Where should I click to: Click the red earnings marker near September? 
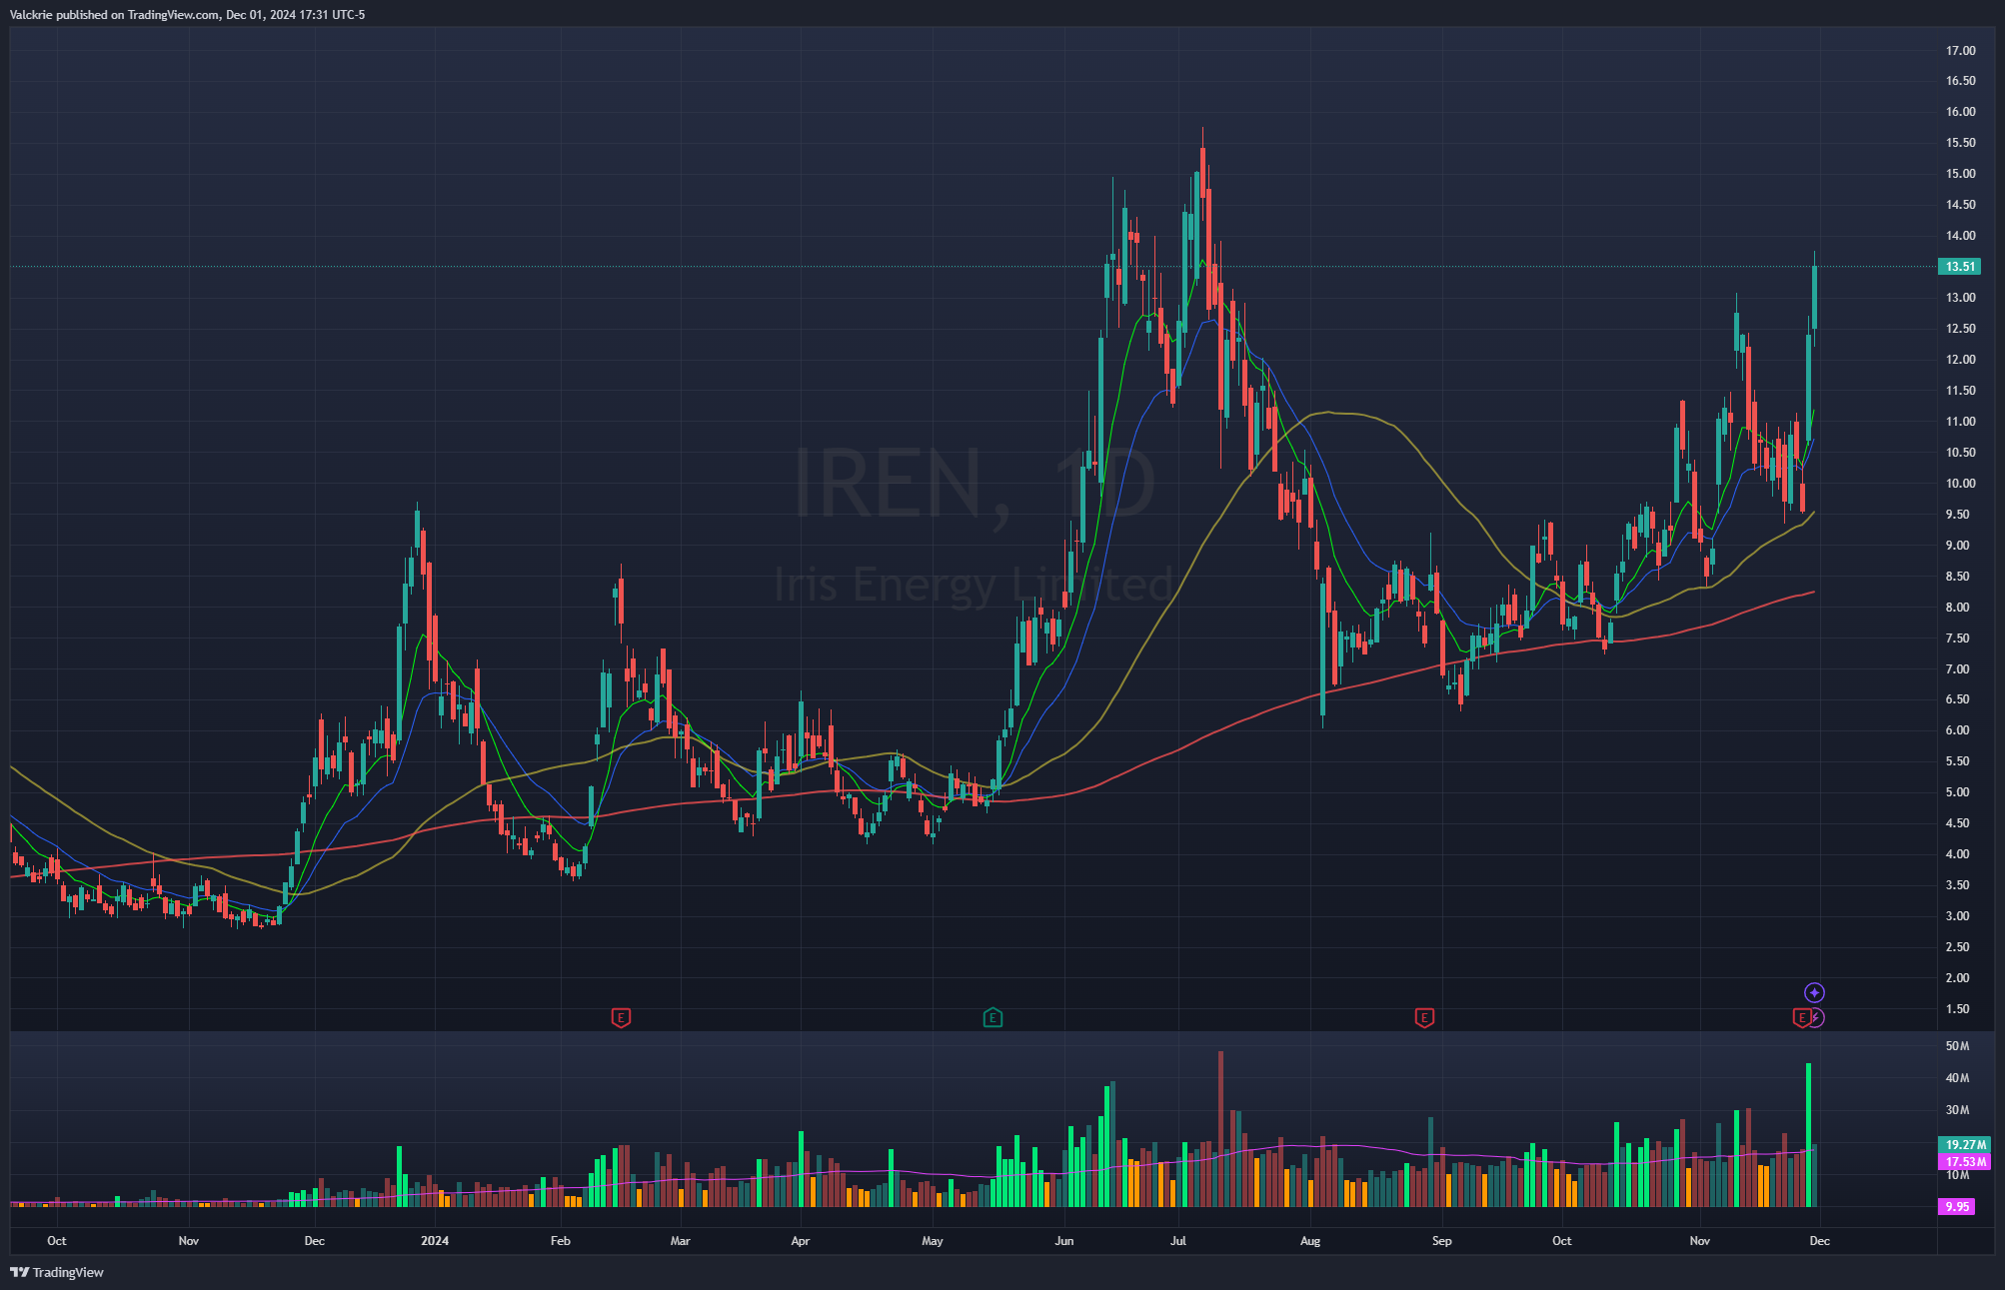click(x=1424, y=1018)
